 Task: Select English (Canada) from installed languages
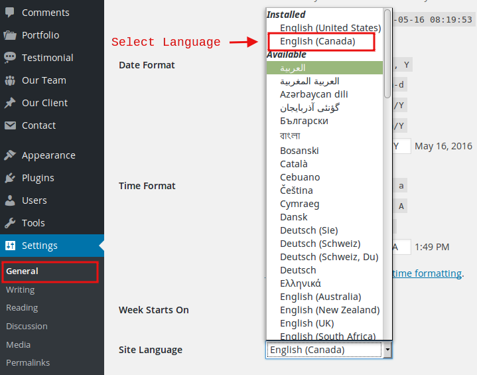coord(317,41)
